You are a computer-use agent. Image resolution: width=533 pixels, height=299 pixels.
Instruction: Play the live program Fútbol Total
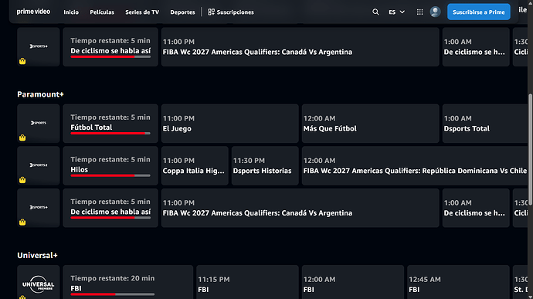click(x=110, y=124)
